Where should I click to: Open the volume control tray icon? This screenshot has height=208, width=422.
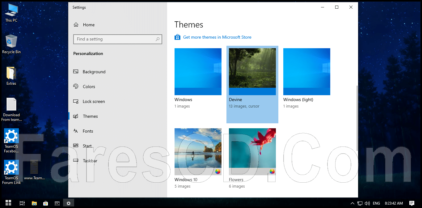pyautogui.click(x=367, y=203)
